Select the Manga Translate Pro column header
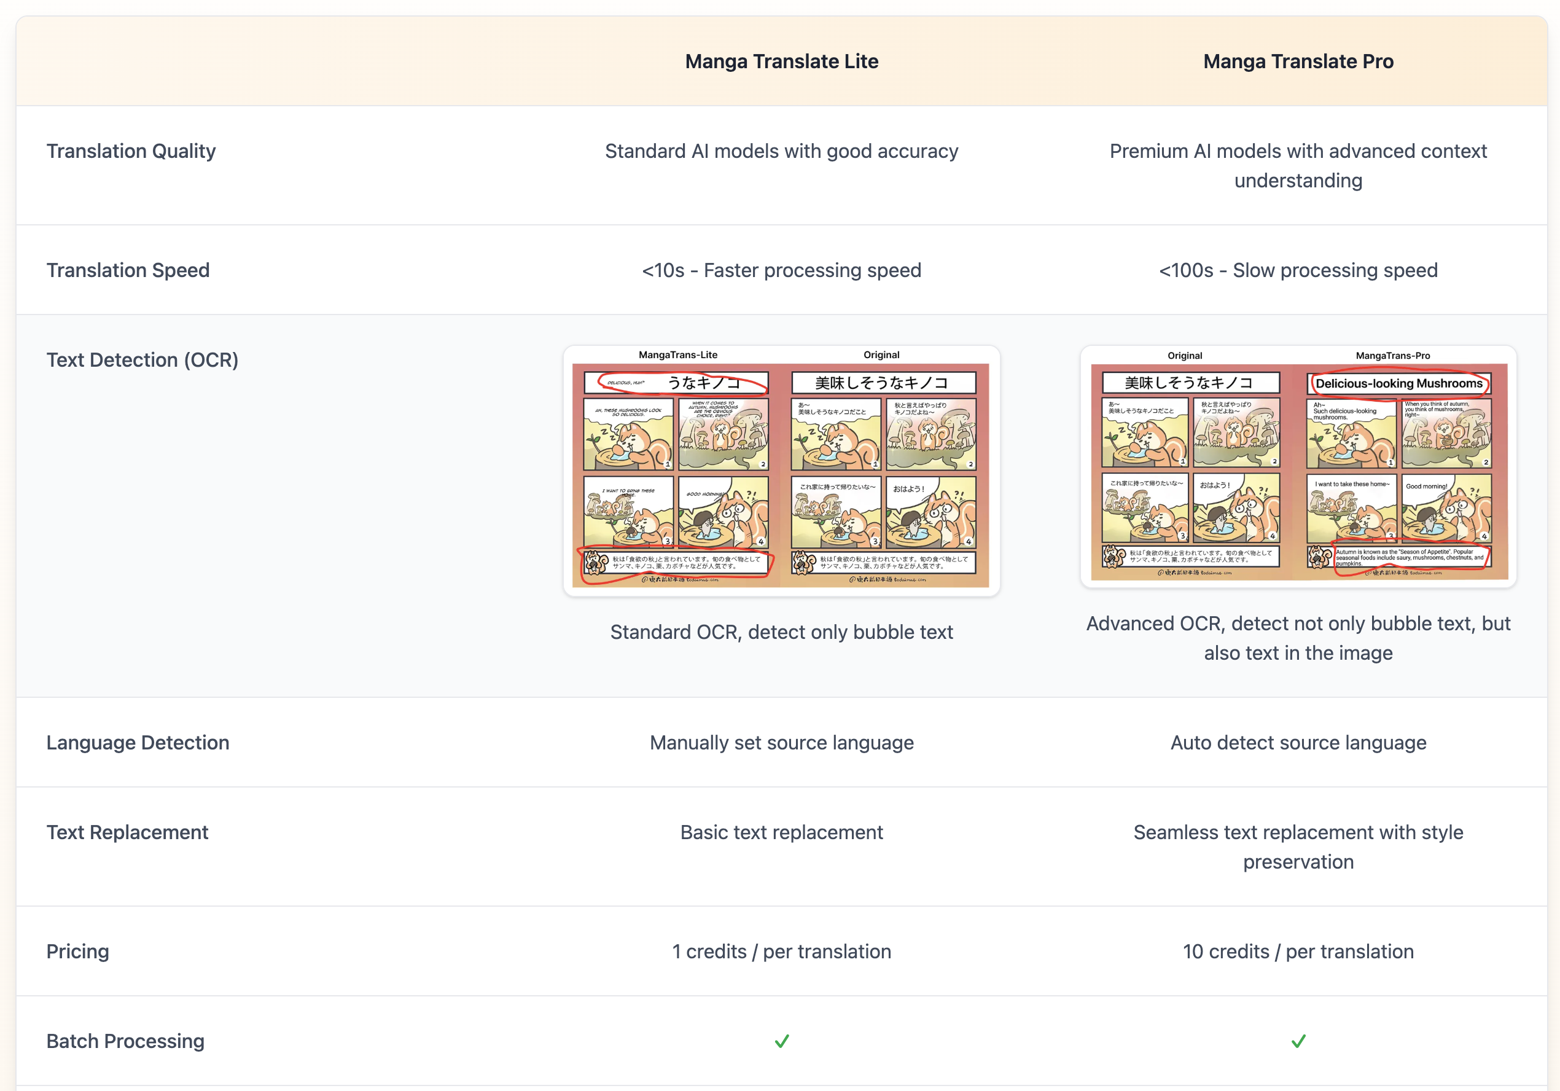Screen dimensions: 1560x1091 (1298, 61)
